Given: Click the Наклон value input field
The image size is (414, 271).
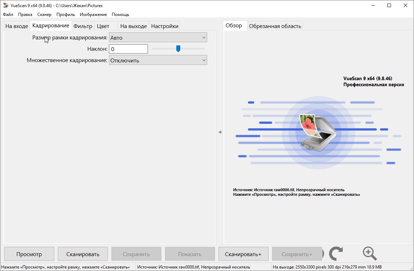Looking at the screenshot, I should pyautogui.click(x=128, y=49).
